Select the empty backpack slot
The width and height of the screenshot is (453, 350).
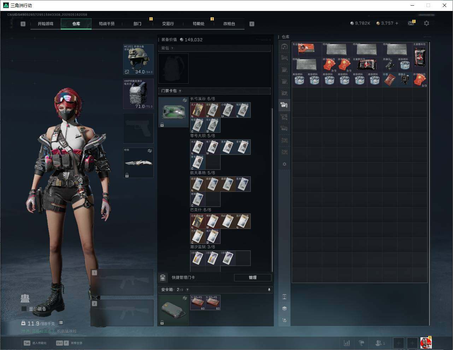point(173,68)
